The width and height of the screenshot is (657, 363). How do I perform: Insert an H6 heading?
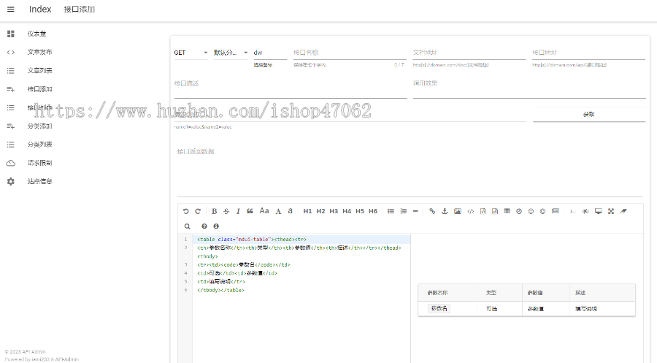click(373, 211)
